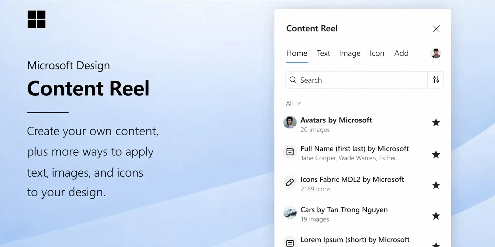Open Avatars by Microsoft collection
Image resolution: width=495 pixels, height=247 pixels.
coord(336,120)
